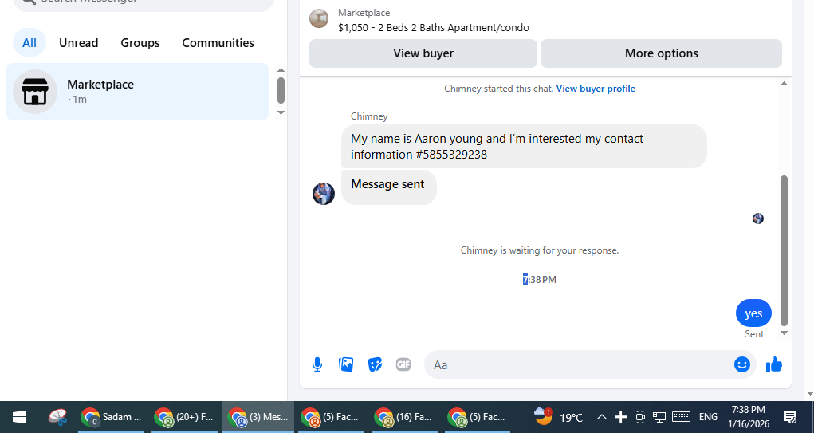Open the touch keyboard tray icon
The width and height of the screenshot is (814, 433).
tap(681, 417)
